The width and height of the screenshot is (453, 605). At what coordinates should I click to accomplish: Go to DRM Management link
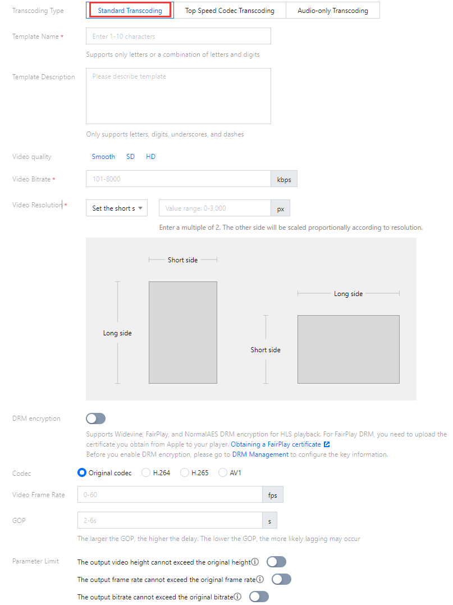[260, 454]
